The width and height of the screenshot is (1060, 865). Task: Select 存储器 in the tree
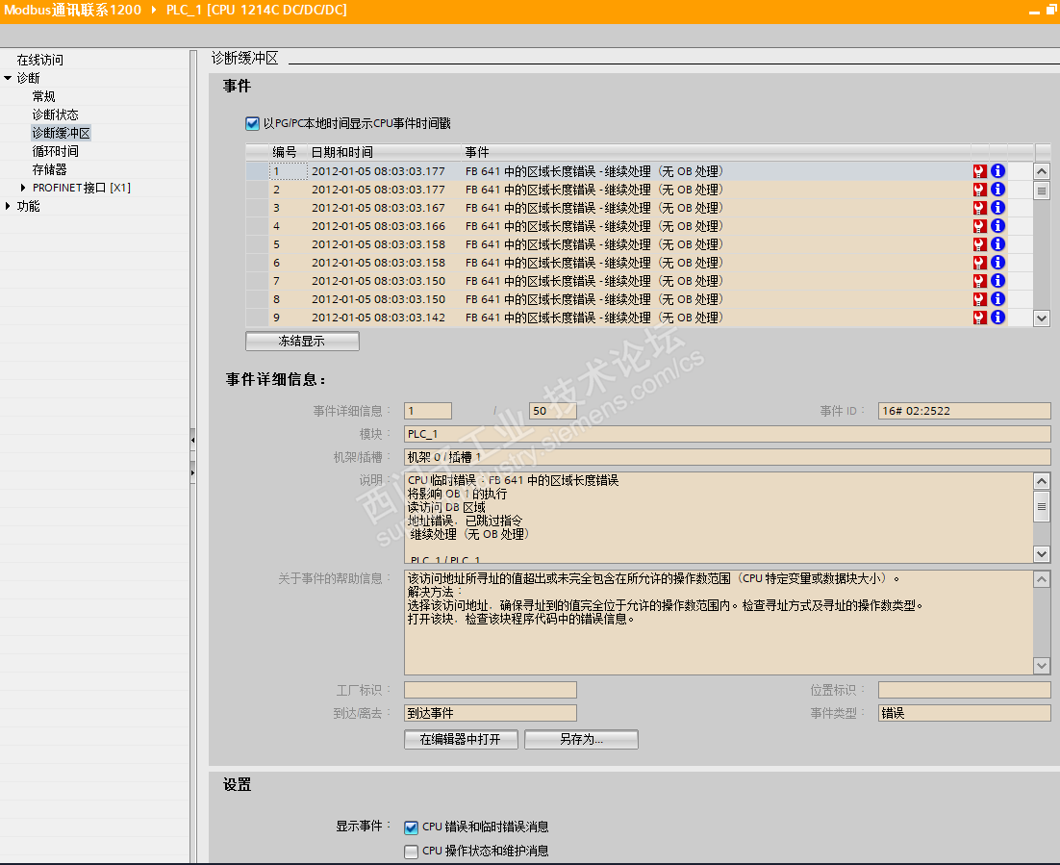(x=49, y=169)
